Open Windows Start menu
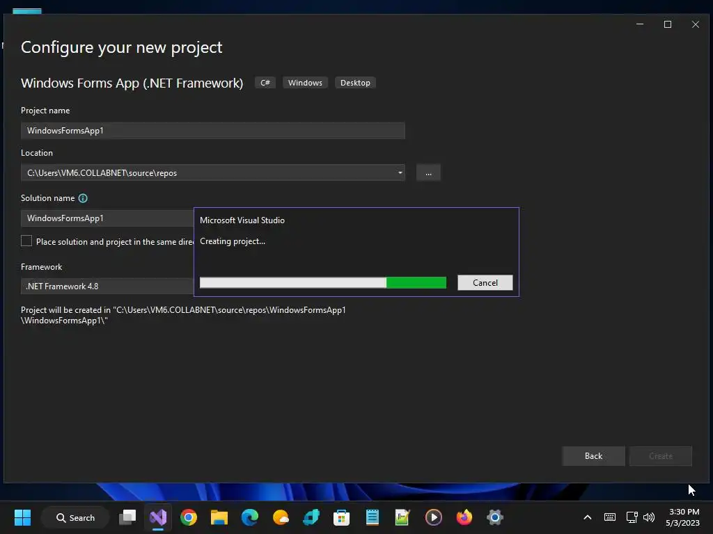Viewport: 713px width, 534px height. coord(22,517)
